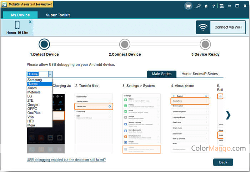Click the Detect Device step indicator
The image size is (250, 172).
pyautogui.click(x=44, y=44)
